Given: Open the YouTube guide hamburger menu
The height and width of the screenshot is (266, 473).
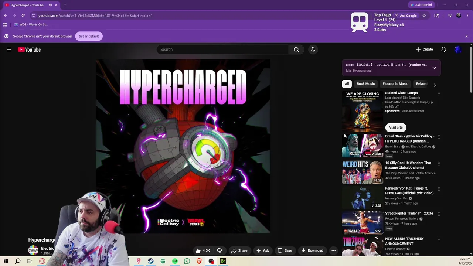Looking at the screenshot, I should [x=9, y=50].
